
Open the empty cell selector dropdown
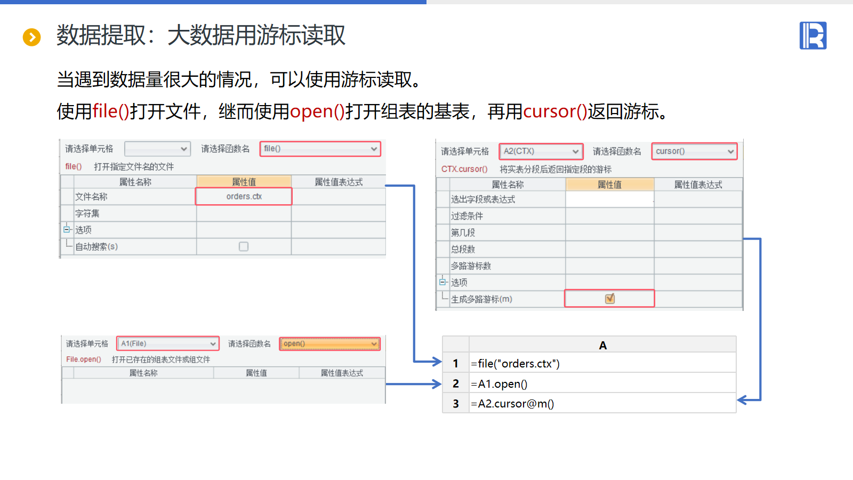pos(157,149)
